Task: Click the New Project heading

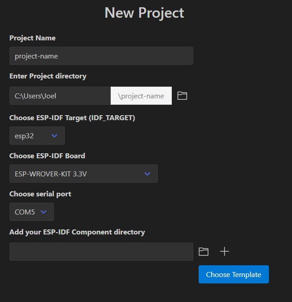Action: click(x=144, y=13)
